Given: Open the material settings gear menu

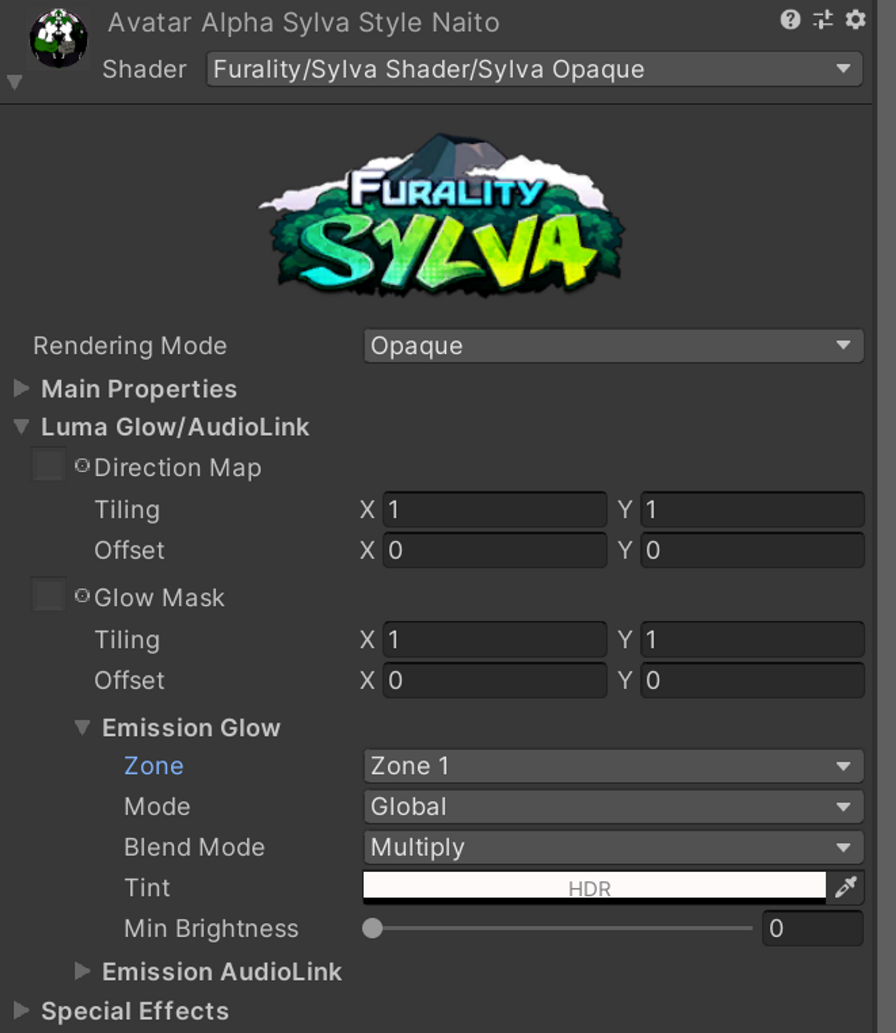Looking at the screenshot, I should point(855,20).
